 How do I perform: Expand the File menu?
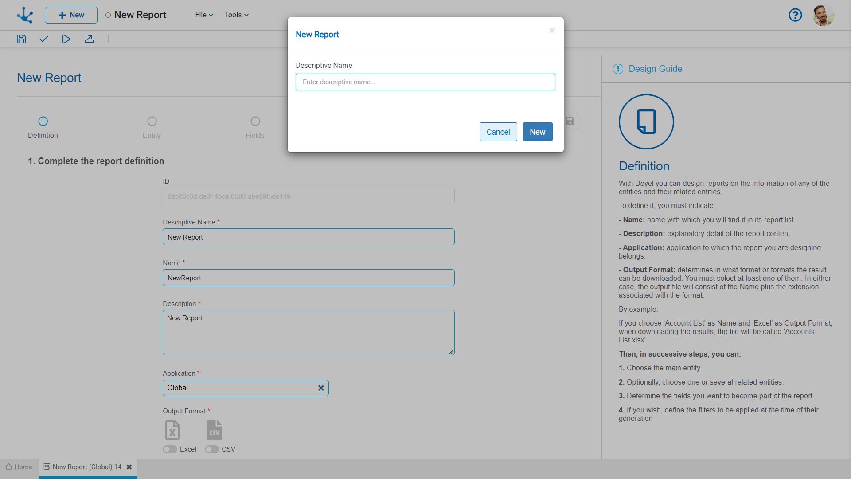(x=204, y=15)
